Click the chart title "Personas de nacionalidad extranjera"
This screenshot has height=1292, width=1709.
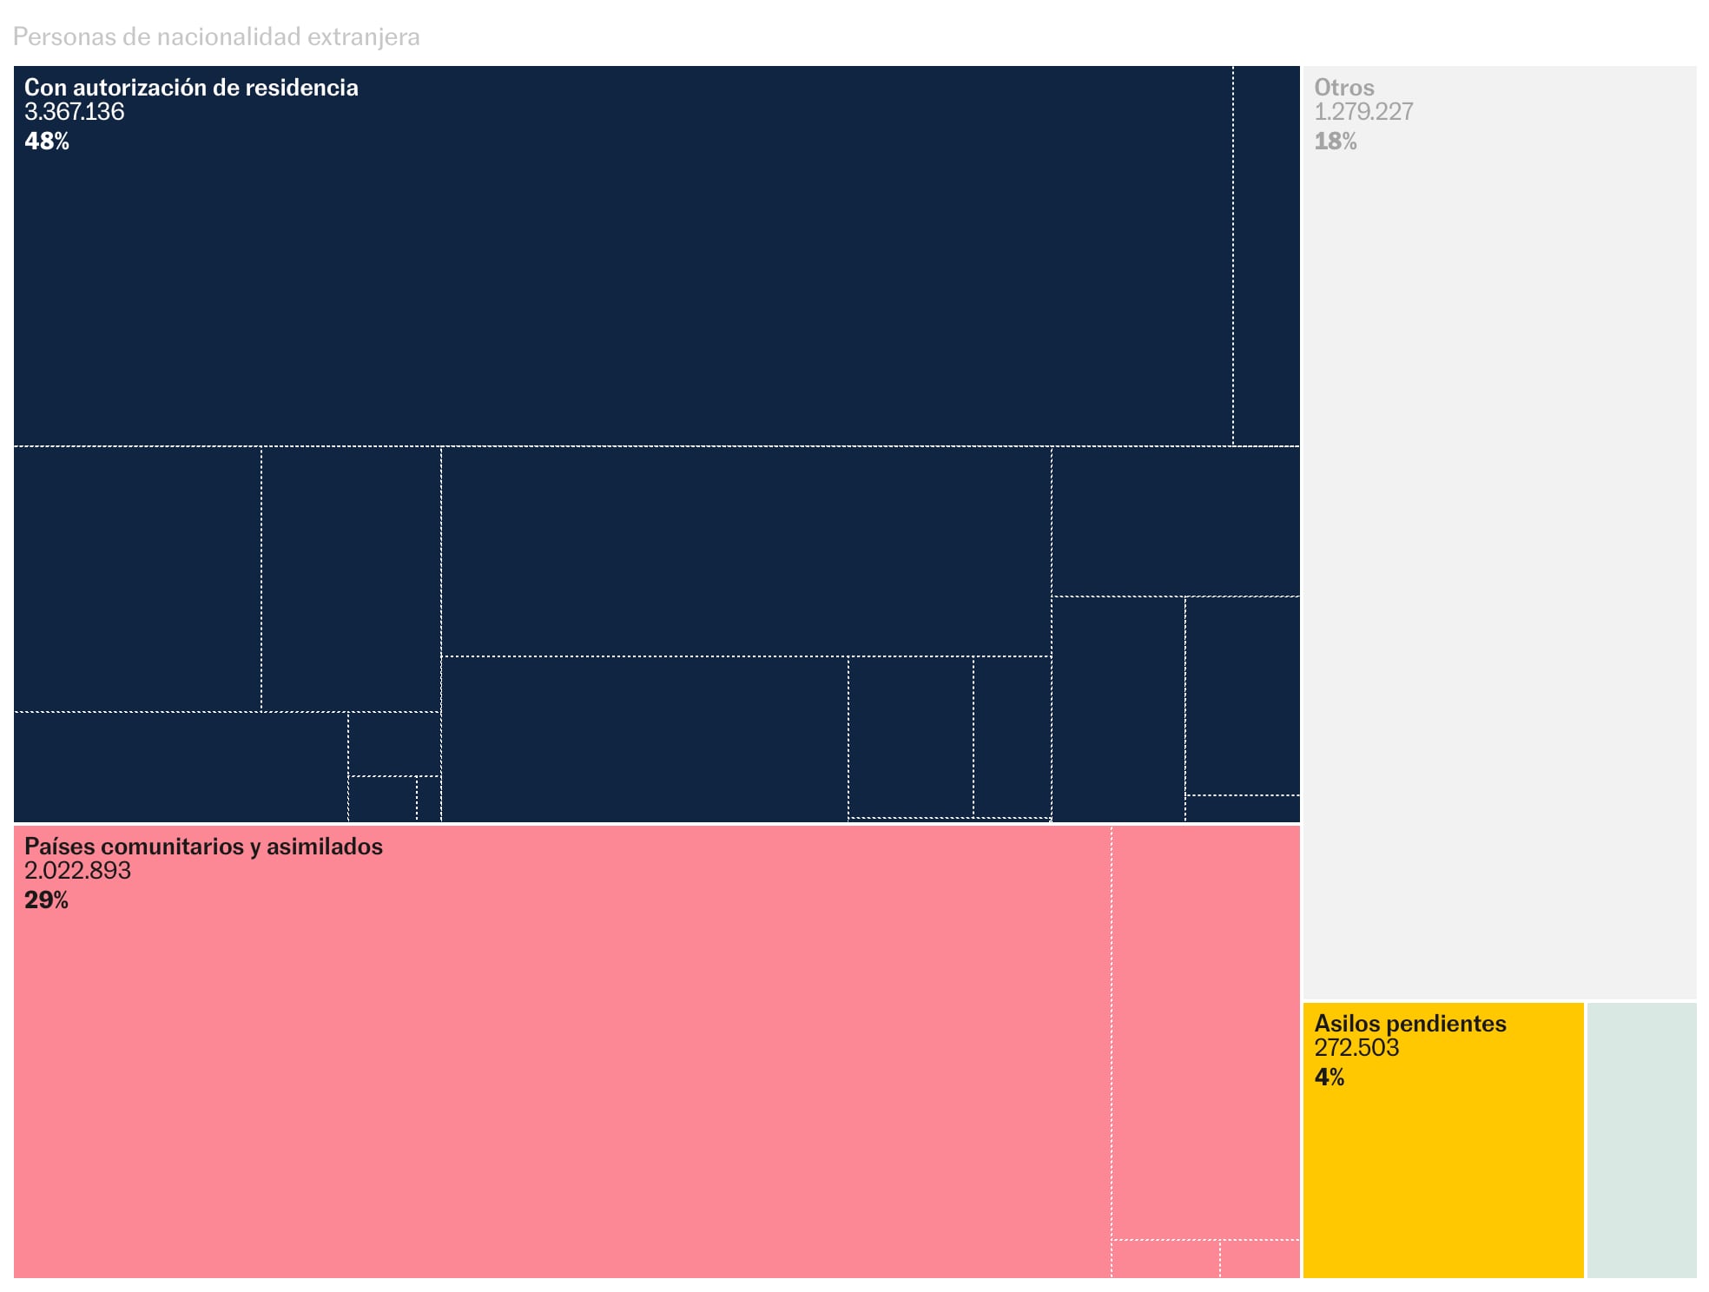[x=216, y=36]
